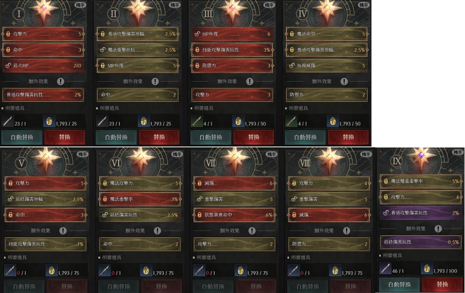Viewport: 465px width, 293px height.
Task: Click the exclamation info icon in panel IX
Action: pos(438,229)
